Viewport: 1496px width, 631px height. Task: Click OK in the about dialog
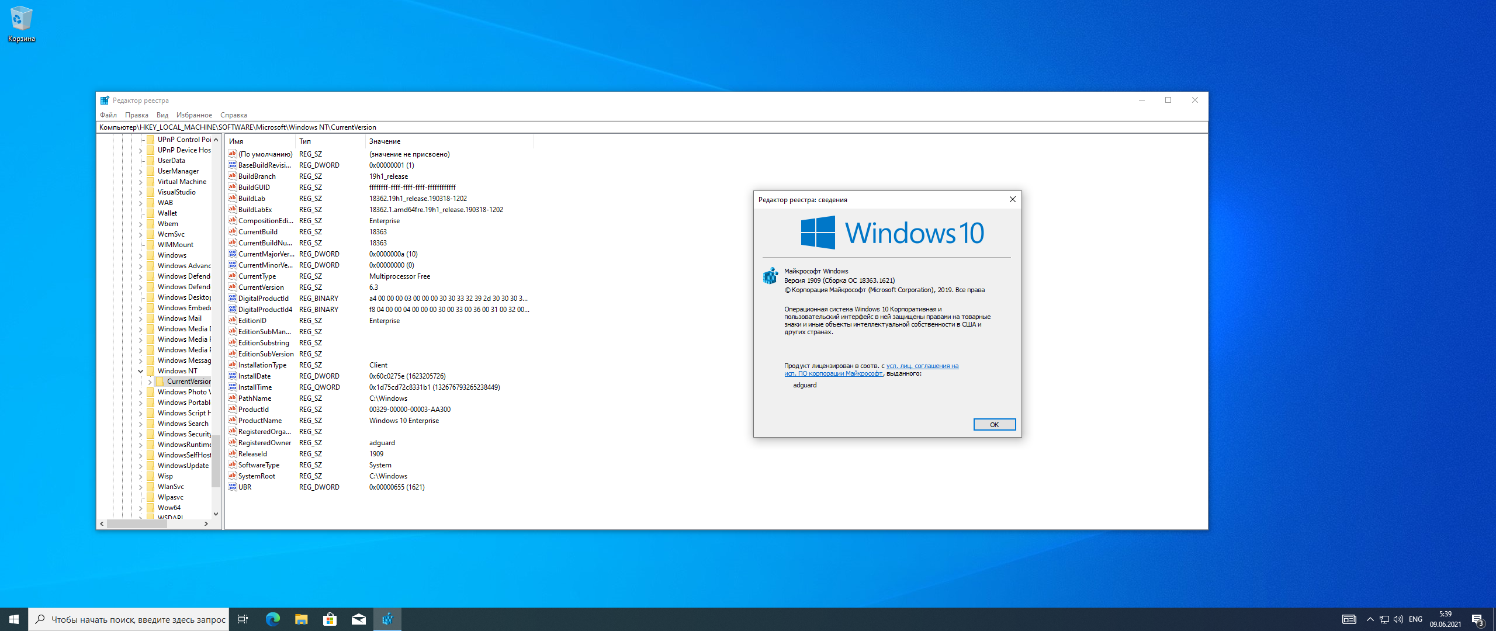[994, 425]
